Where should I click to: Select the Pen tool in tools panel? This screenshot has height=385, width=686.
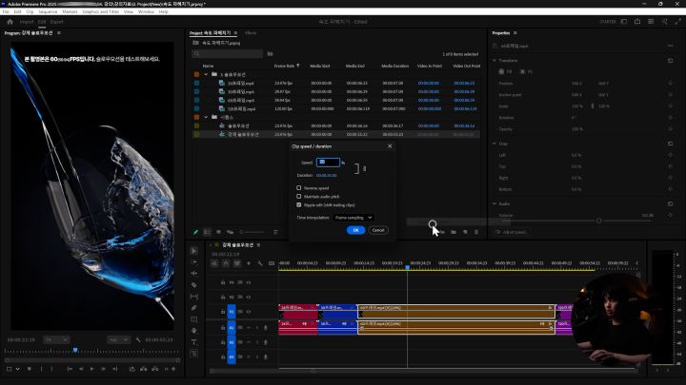194,308
